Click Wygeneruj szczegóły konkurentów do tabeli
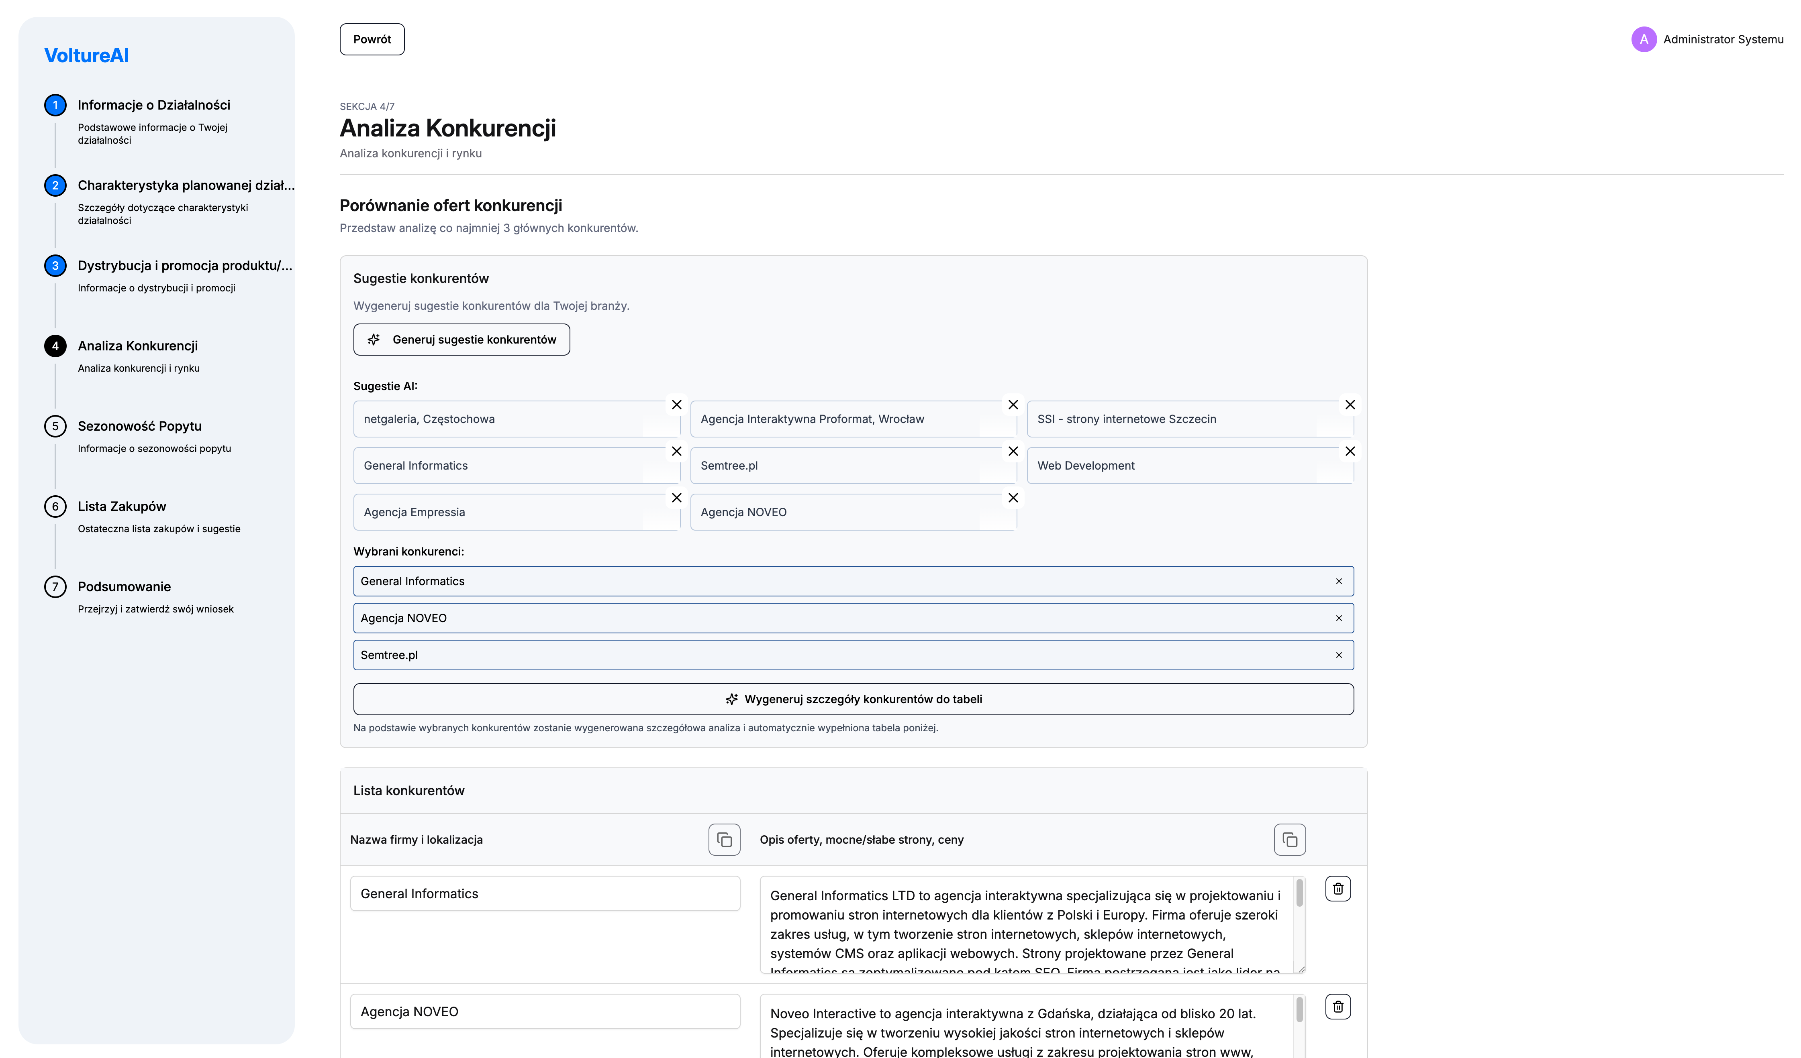Screen dimensions: 1801x1058 point(853,699)
